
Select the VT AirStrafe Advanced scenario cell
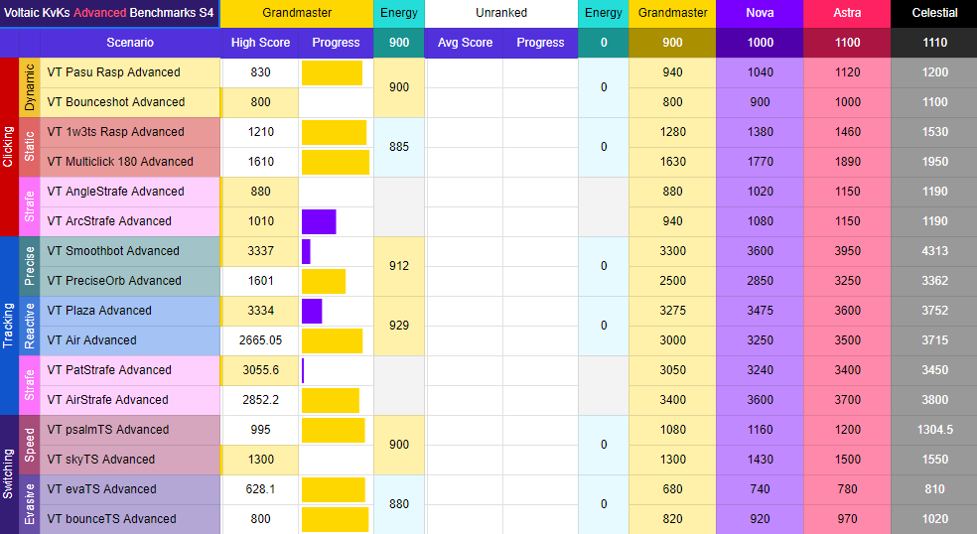click(130, 400)
